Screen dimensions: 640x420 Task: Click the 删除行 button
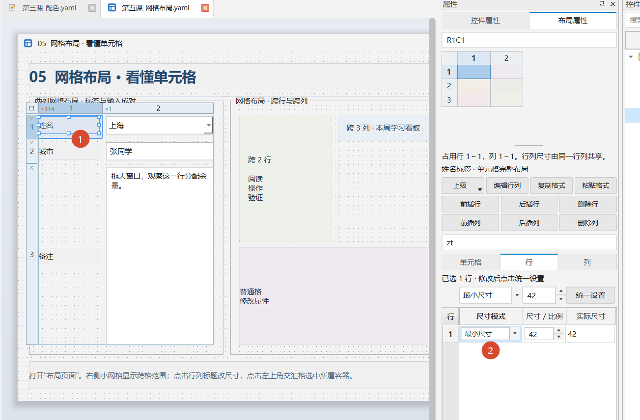(x=588, y=204)
